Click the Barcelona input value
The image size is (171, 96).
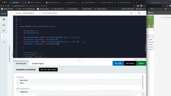coord(24,80)
